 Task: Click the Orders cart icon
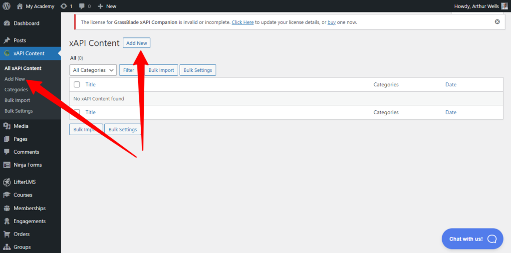(x=6, y=234)
